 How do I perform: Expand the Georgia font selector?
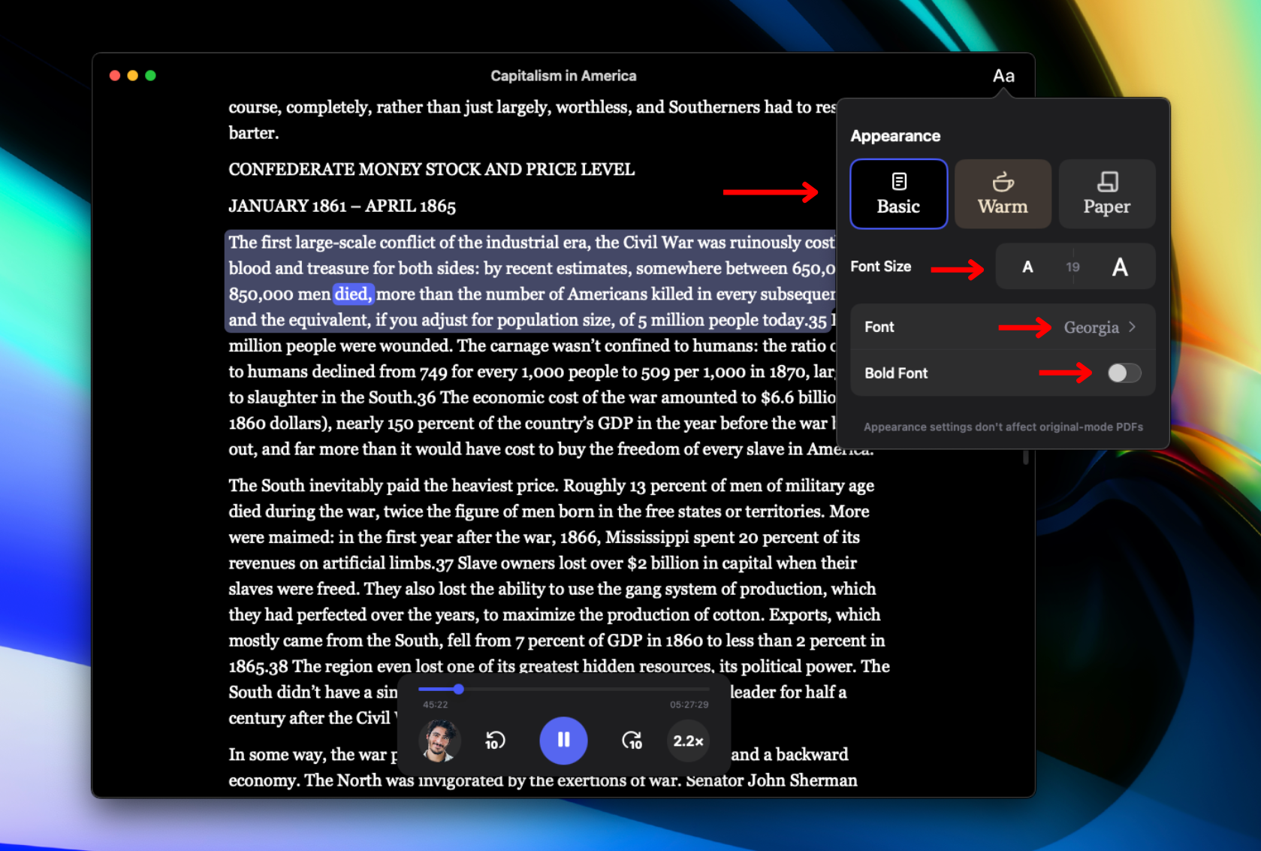pos(1092,327)
